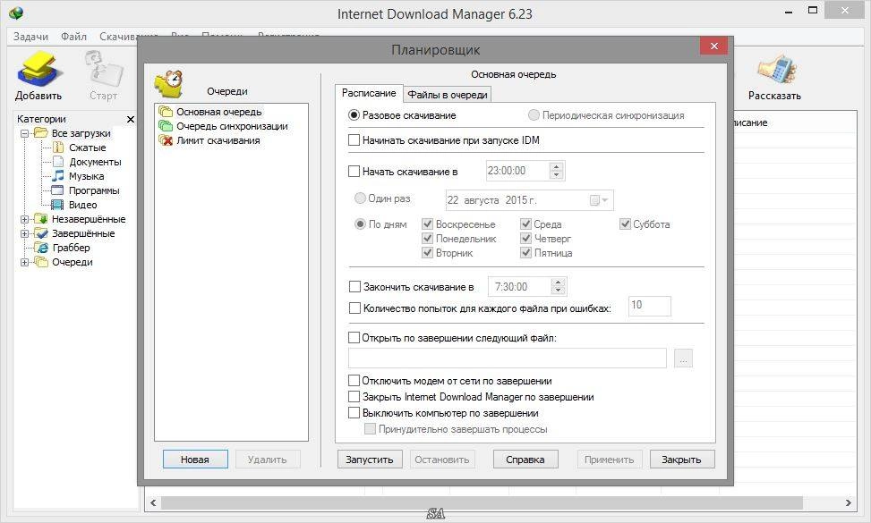Increase the end time 7:30:00 spinner
The width and height of the screenshot is (871, 523).
coord(559,283)
